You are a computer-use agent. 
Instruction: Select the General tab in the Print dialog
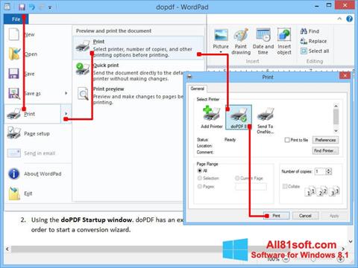pos(198,89)
